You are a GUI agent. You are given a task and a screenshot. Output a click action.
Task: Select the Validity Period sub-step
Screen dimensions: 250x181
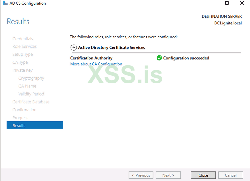[x=31, y=94]
